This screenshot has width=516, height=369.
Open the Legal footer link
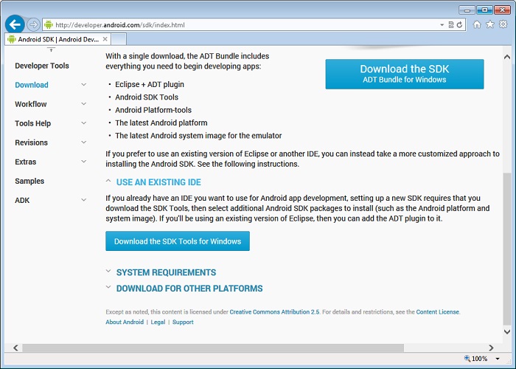click(x=158, y=323)
